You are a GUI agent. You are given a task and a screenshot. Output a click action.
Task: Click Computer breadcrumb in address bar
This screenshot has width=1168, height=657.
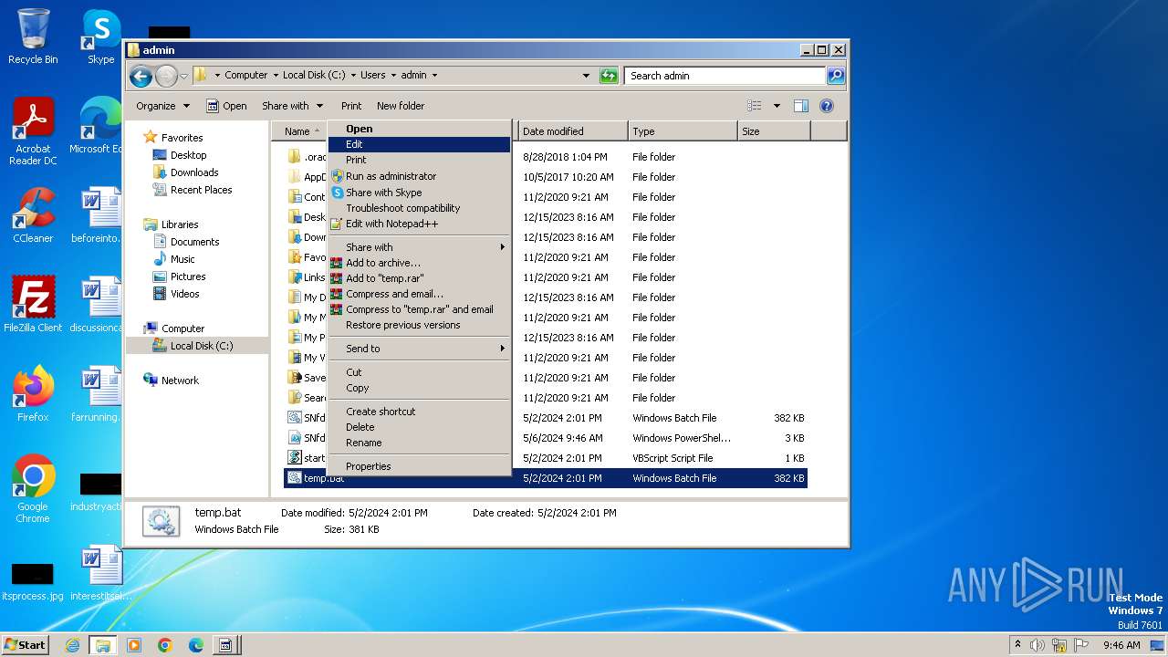pyautogui.click(x=246, y=76)
